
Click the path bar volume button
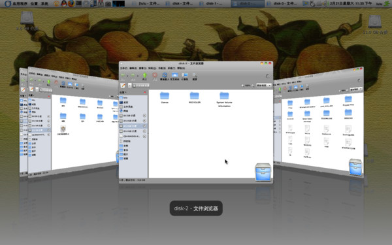tap(140, 86)
